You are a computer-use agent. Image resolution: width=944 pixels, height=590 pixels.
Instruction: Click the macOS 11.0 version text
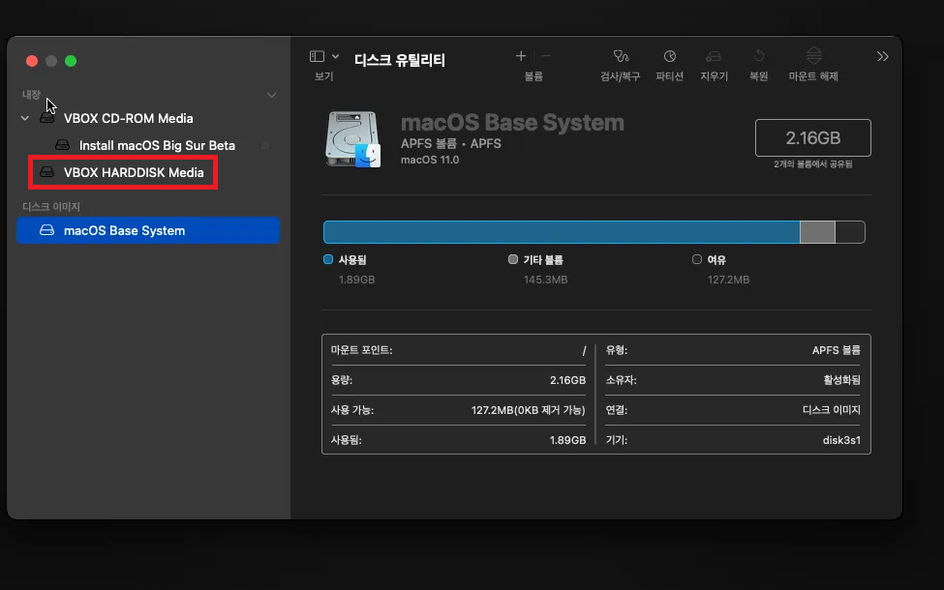(x=430, y=160)
